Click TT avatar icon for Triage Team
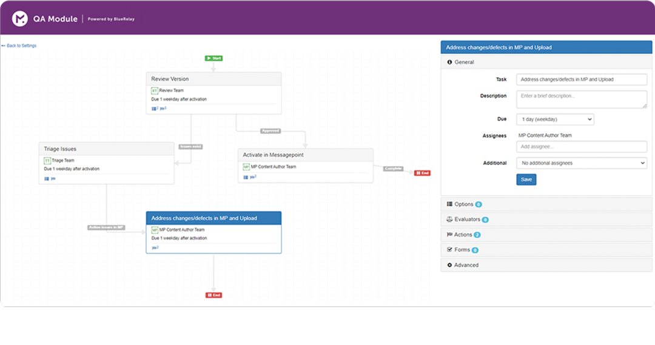The width and height of the screenshot is (655, 345). pos(47,161)
